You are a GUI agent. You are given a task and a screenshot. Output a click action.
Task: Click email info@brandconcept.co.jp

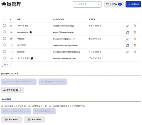tap(63, 26)
